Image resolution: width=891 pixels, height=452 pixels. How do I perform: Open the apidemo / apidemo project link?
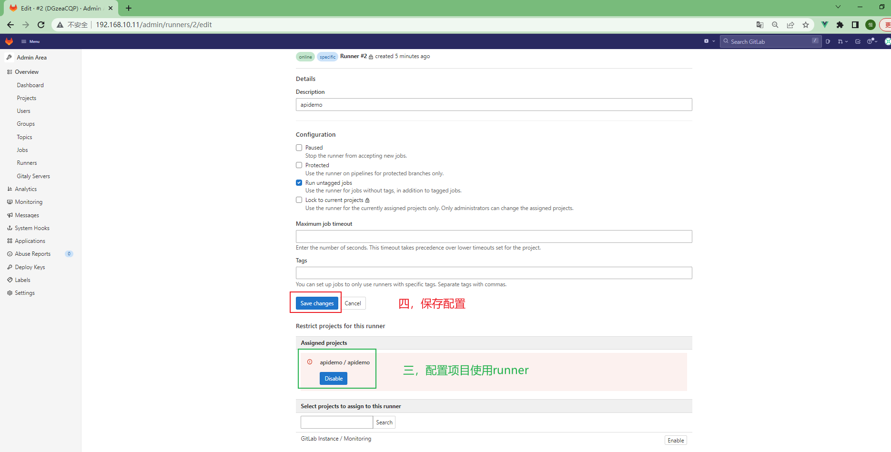344,362
